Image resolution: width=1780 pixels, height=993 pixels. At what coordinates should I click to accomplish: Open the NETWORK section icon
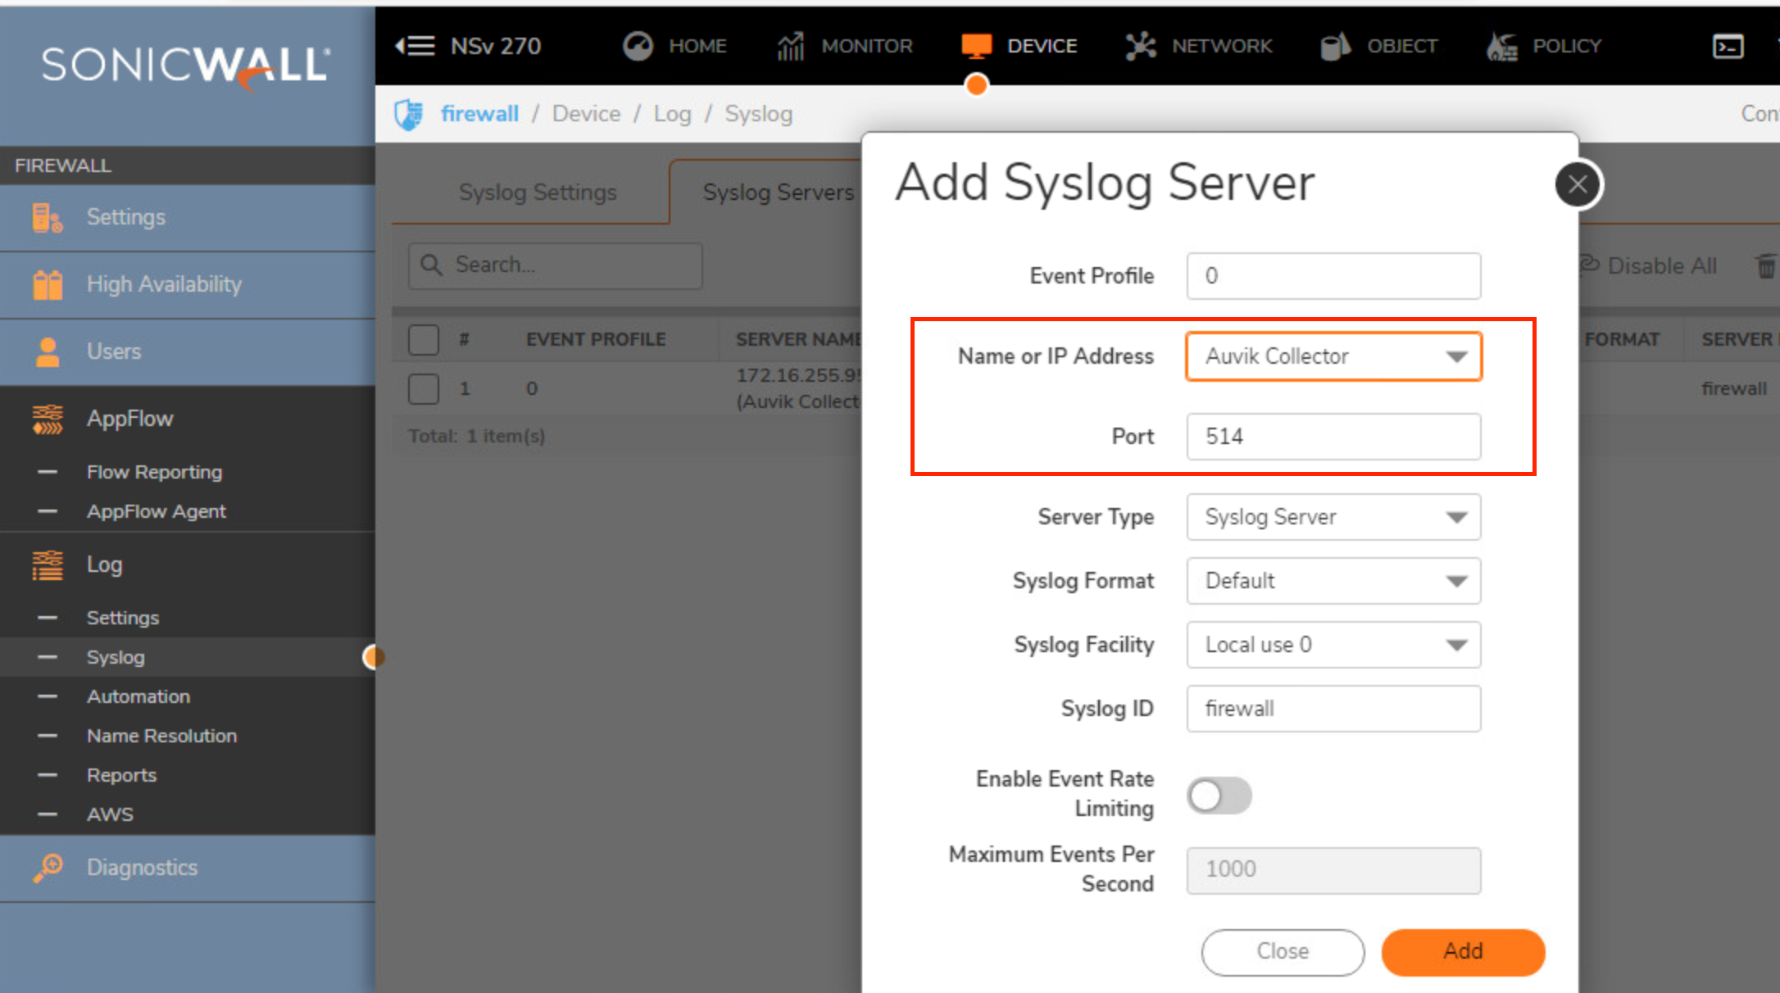pos(1140,46)
